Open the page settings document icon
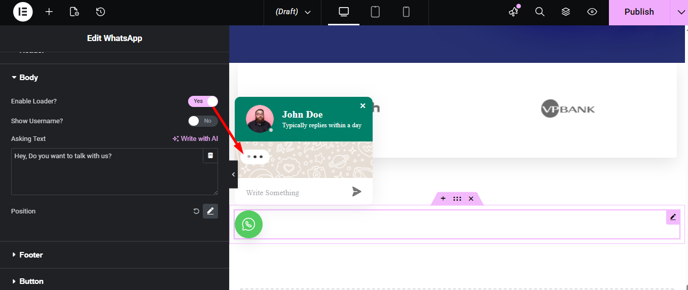The width and height of the screenshot is (688, 290). coord(75,12)
